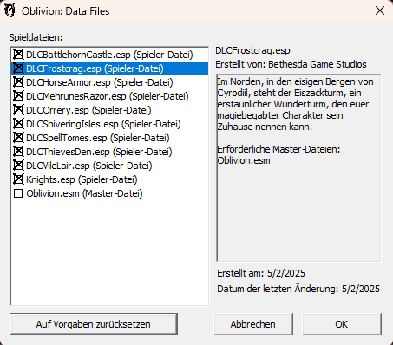This screenshot has width=393, height=345.
Task: Toggle the DLCHorseArmor.esp checkbox
Action: pos(18,82)
